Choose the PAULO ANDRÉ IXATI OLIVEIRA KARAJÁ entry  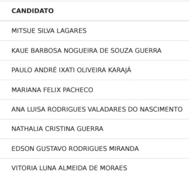[x=94, y=70]
